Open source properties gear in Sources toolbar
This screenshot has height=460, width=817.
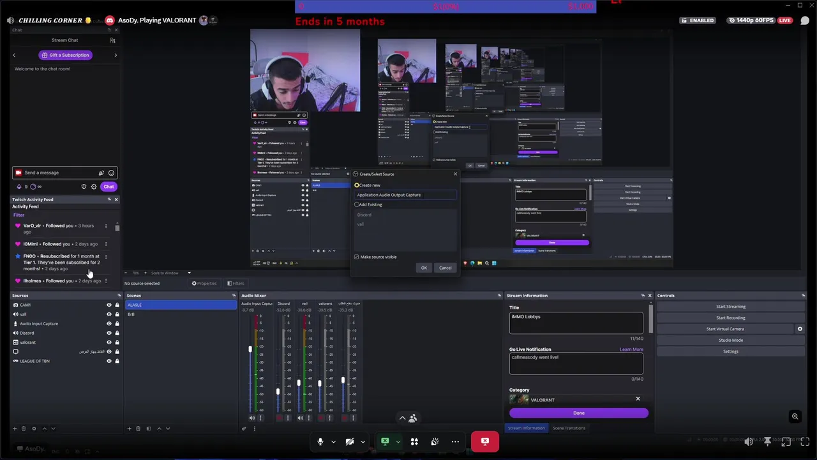coord(34,429)
